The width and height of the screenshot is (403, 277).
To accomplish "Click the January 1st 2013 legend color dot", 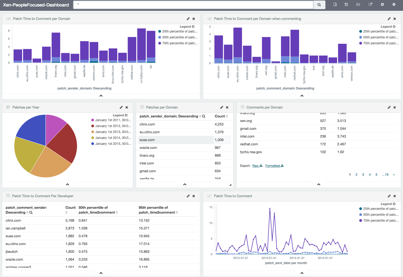I will pyautogui.click(x=93, y=132).
